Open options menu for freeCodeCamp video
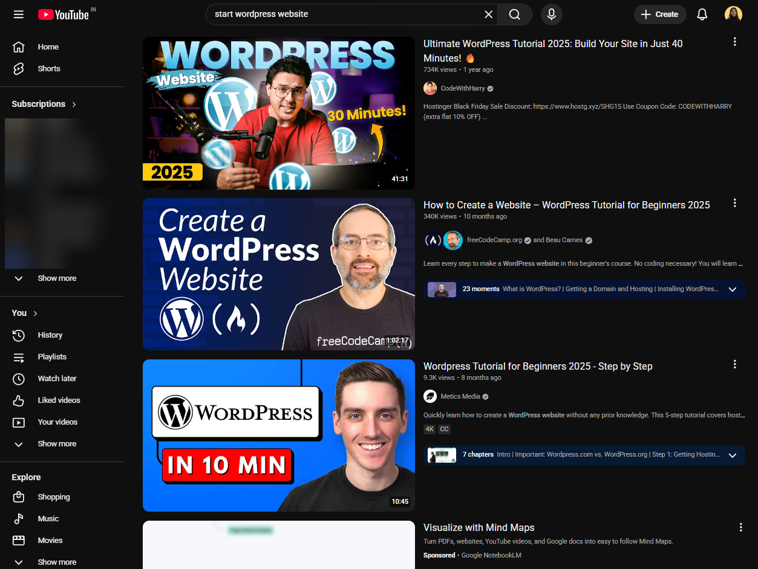The height and width of the screenshot is (569, 758). click(734, 203)
